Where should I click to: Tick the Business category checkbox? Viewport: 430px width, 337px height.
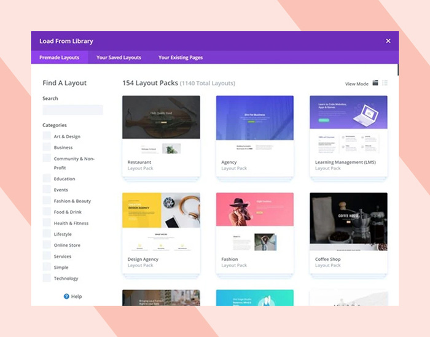tap(47, 147)
